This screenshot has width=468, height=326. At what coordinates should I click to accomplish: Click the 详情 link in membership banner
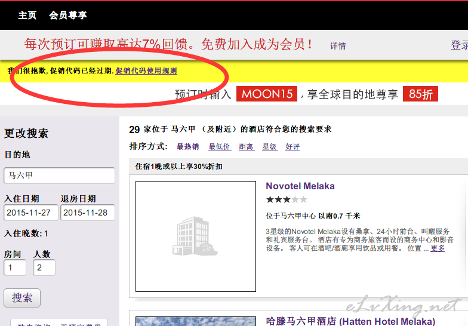(338, 46)
